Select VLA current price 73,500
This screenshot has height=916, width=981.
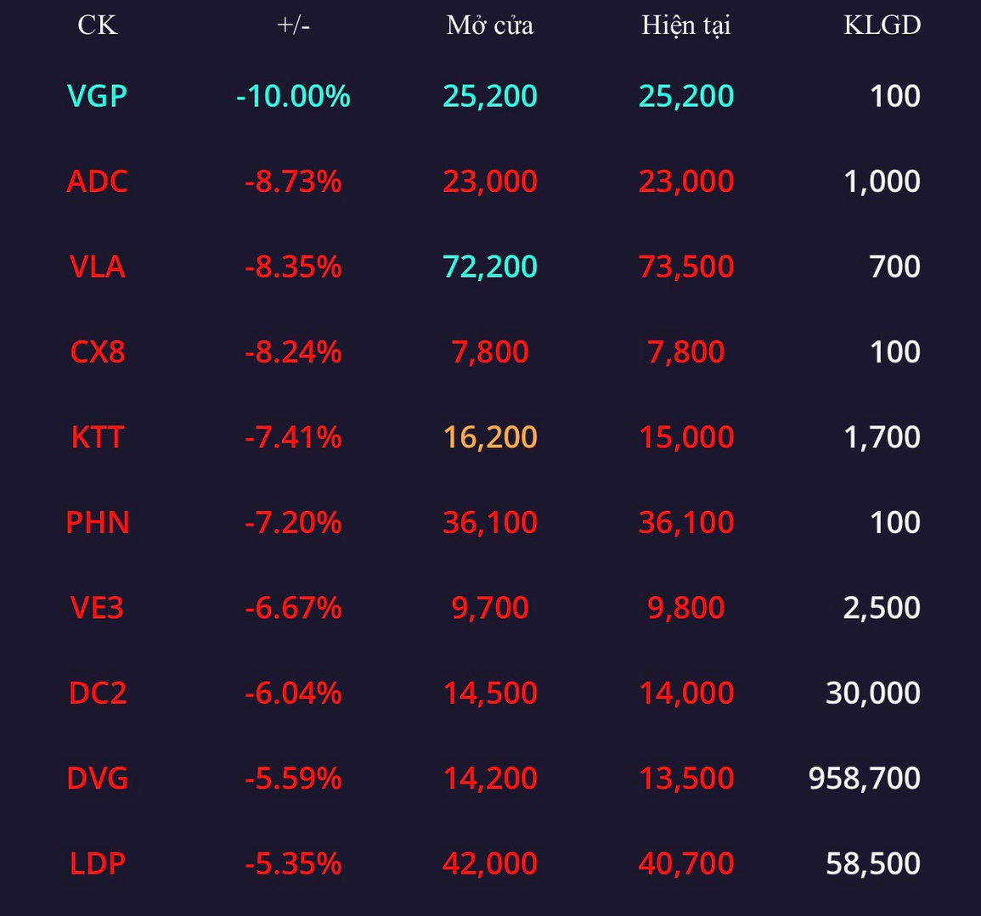click(x=686, y=267)
